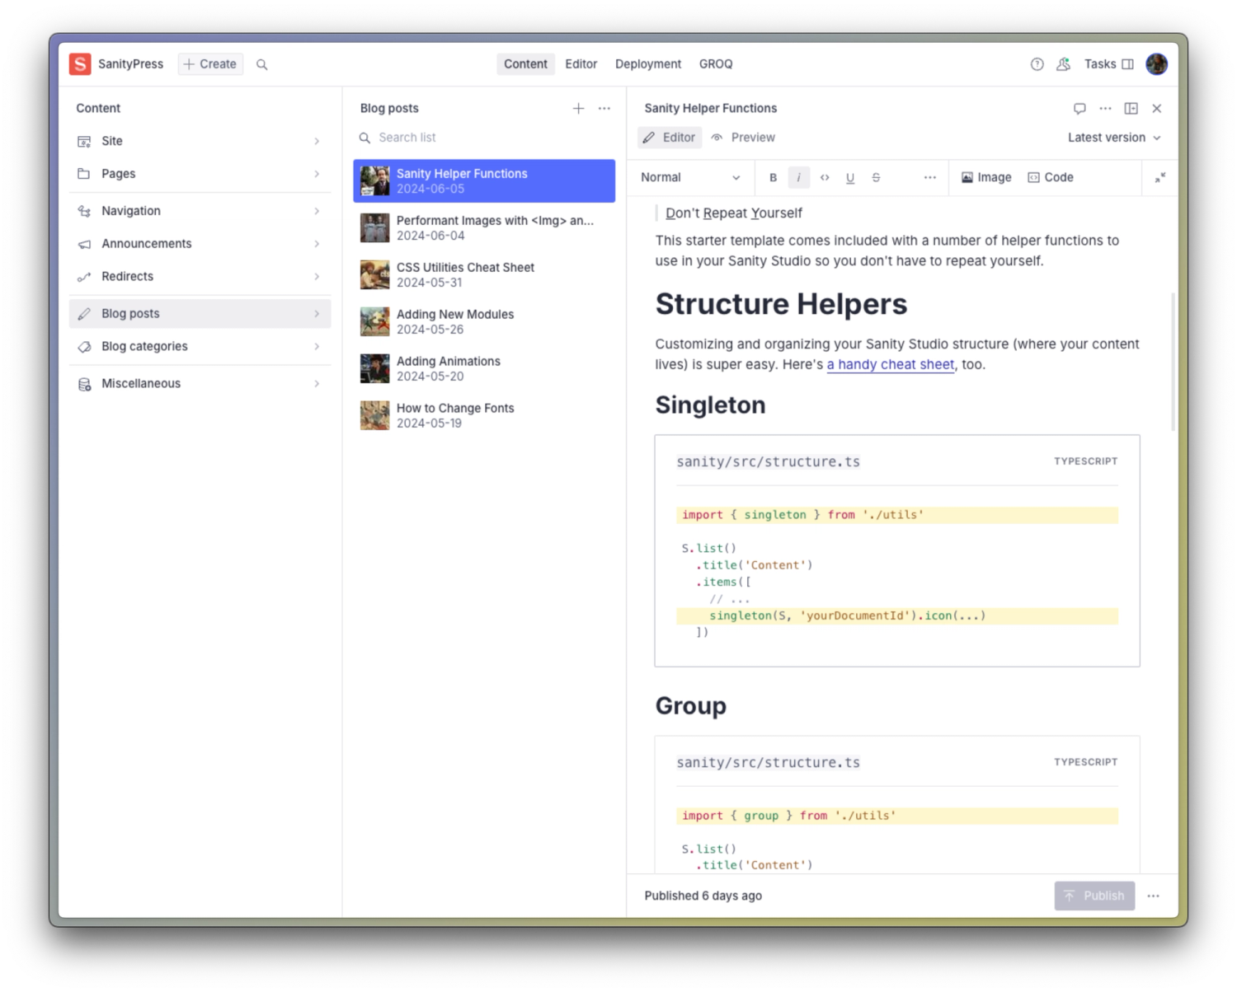This screenshot has height=992, width=1237.
Task: Open Sanity Helper Functions post
Action: click(x=484, y=181)
